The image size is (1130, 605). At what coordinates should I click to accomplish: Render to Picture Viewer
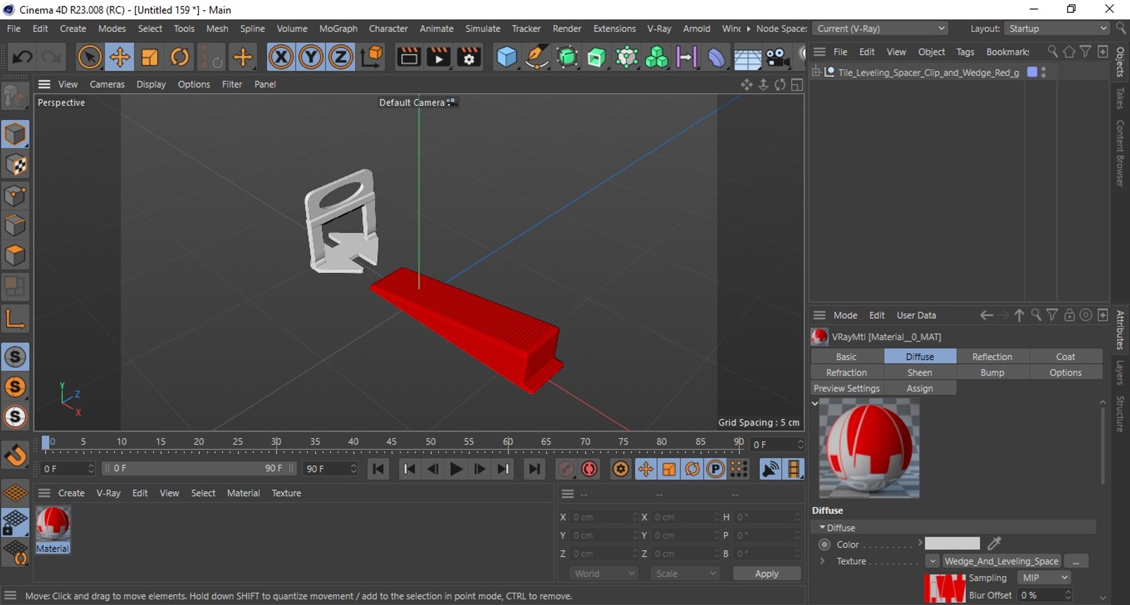[438, 57]
